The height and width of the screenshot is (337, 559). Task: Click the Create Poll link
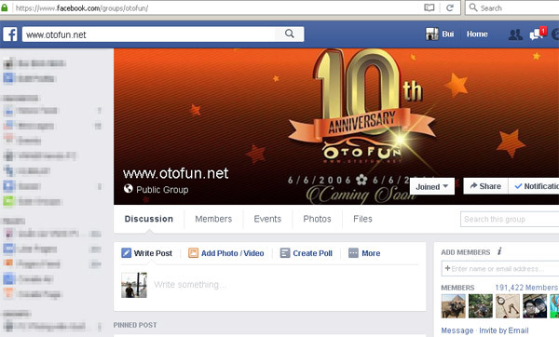click(x=312, y=253)
